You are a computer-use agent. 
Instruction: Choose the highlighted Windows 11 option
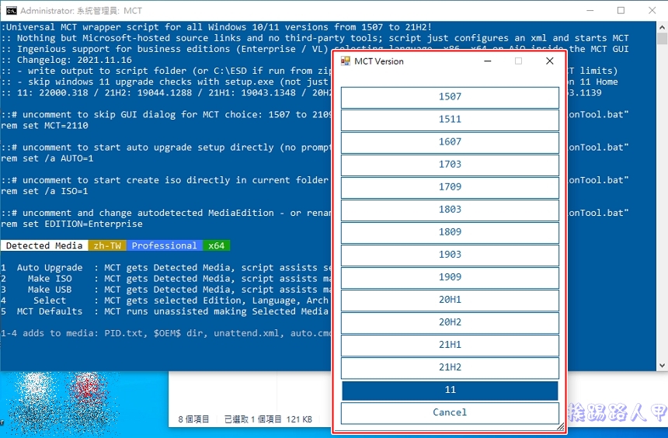[x=450, y=390]
